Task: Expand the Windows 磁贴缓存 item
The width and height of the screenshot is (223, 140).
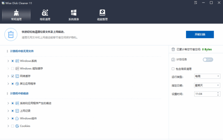Action: click(8, 68)
